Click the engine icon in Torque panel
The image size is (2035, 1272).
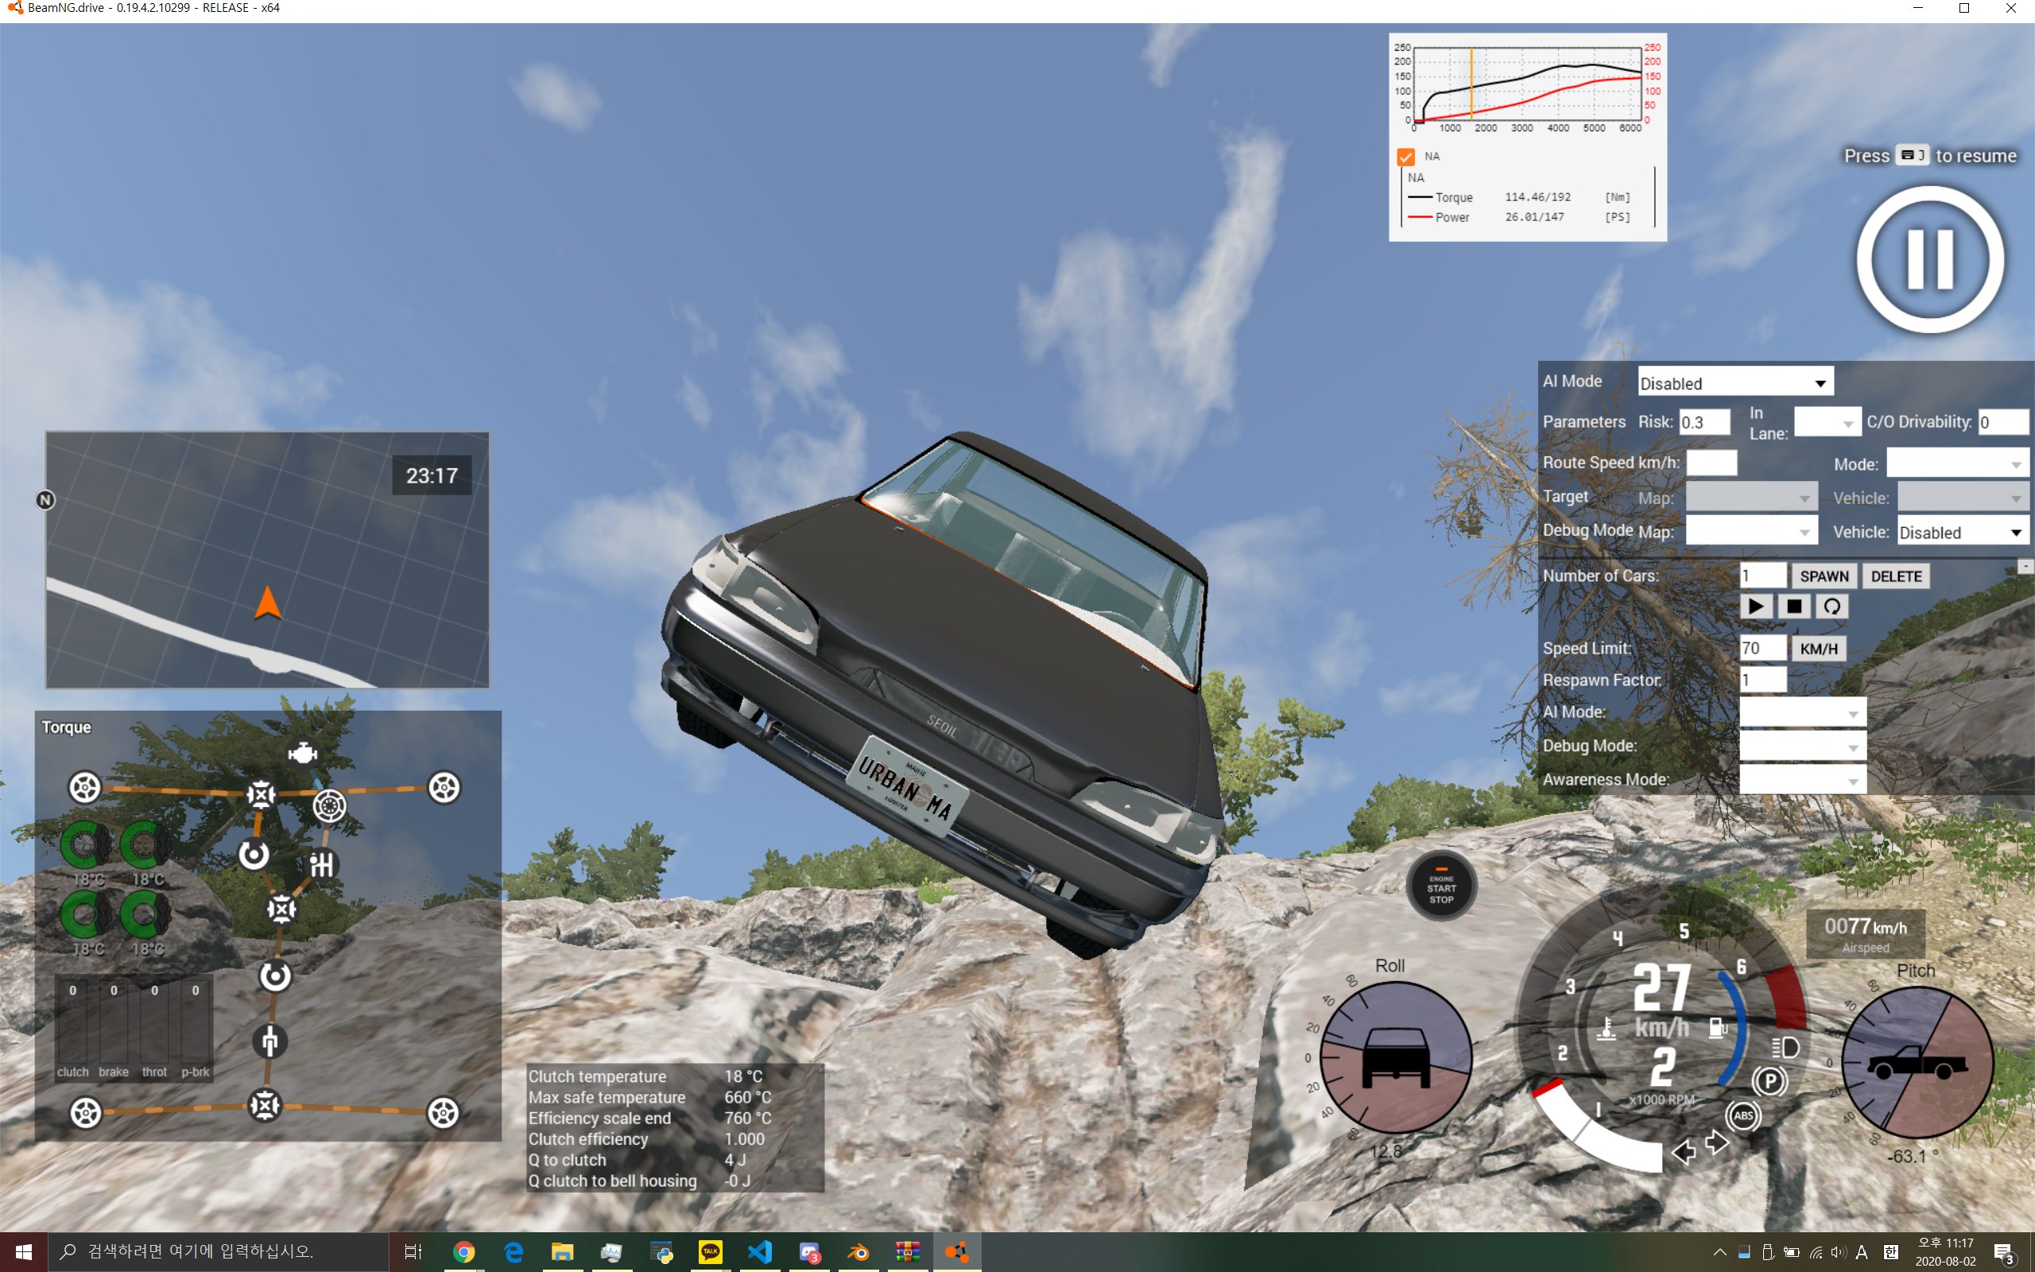point(302,753)
